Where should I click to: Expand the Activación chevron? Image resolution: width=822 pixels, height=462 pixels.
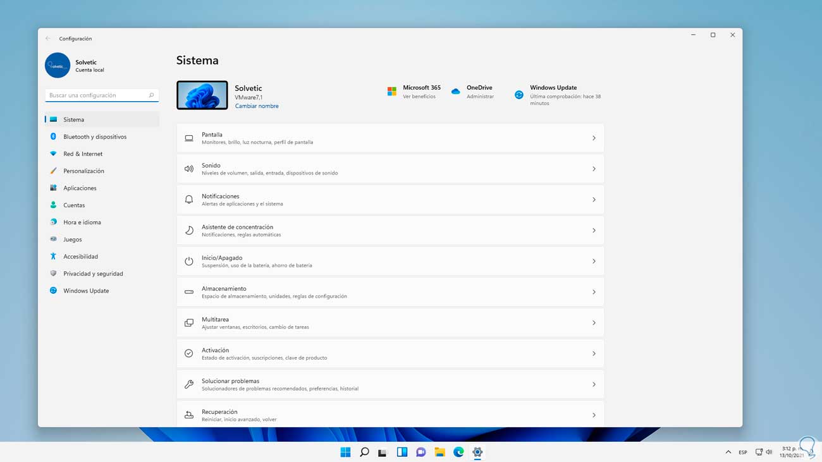[594, 354]
